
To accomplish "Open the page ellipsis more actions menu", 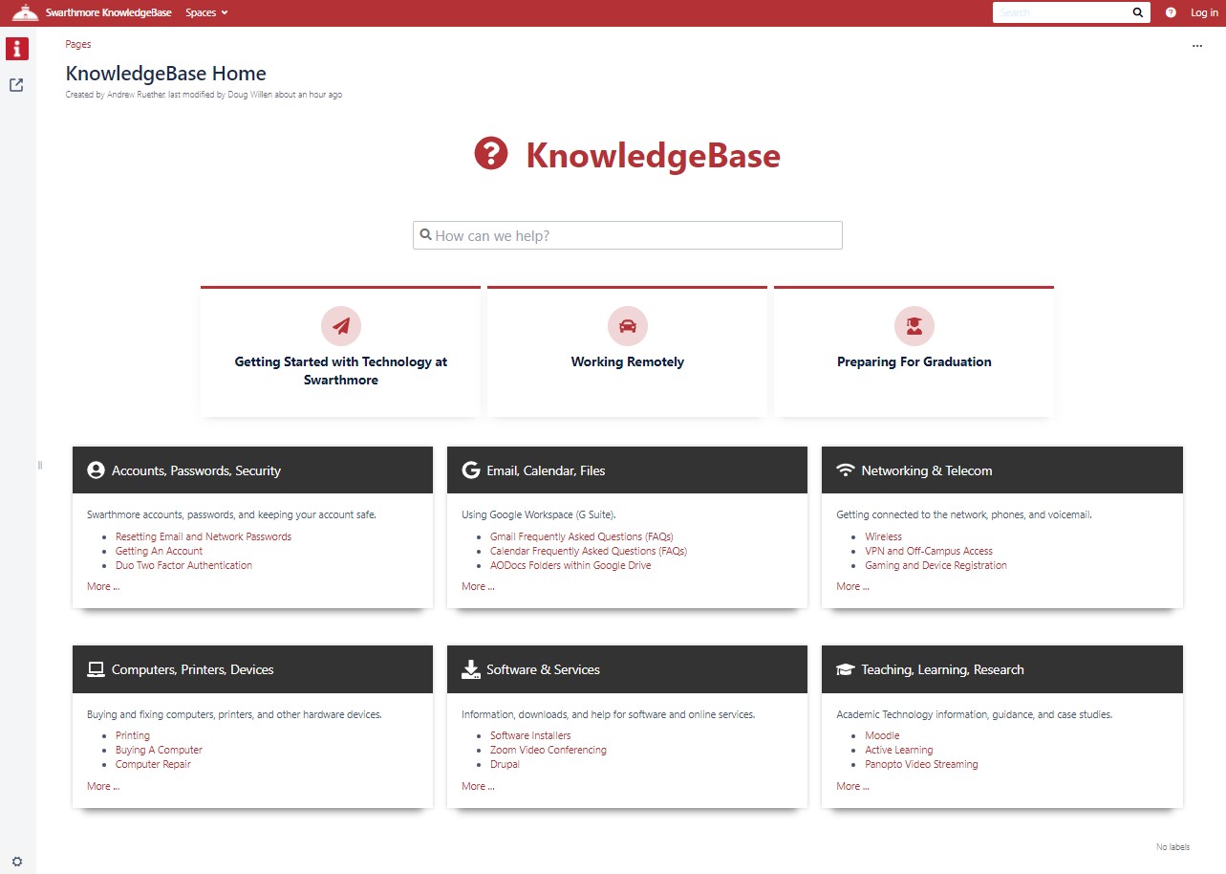I will [x=1197, y=46].
